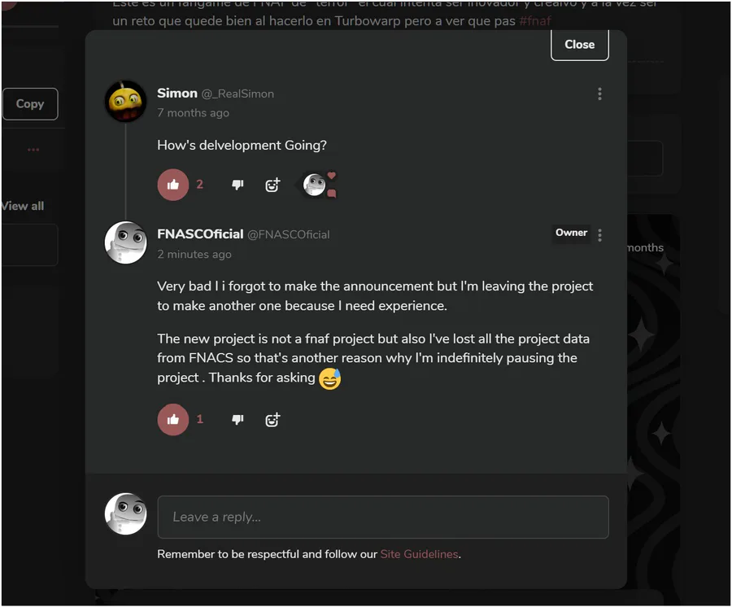The width and height of the screenshot is (732, 607).
Task: Add a reaction to Simon's comment
Action: click(272, 185)
